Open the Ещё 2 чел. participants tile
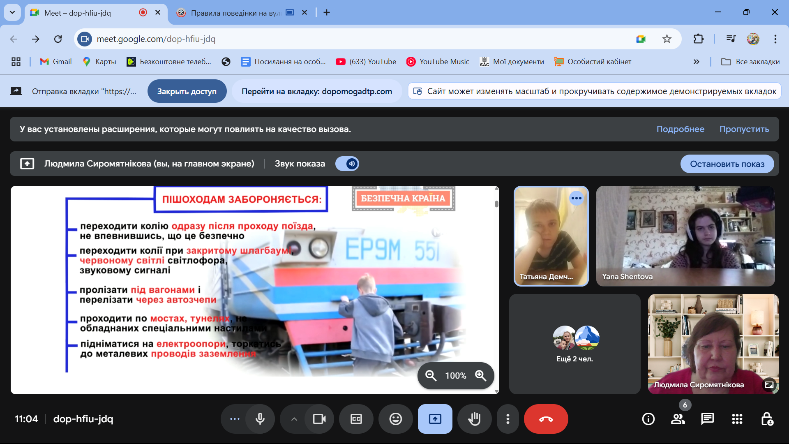 point(574,344)
